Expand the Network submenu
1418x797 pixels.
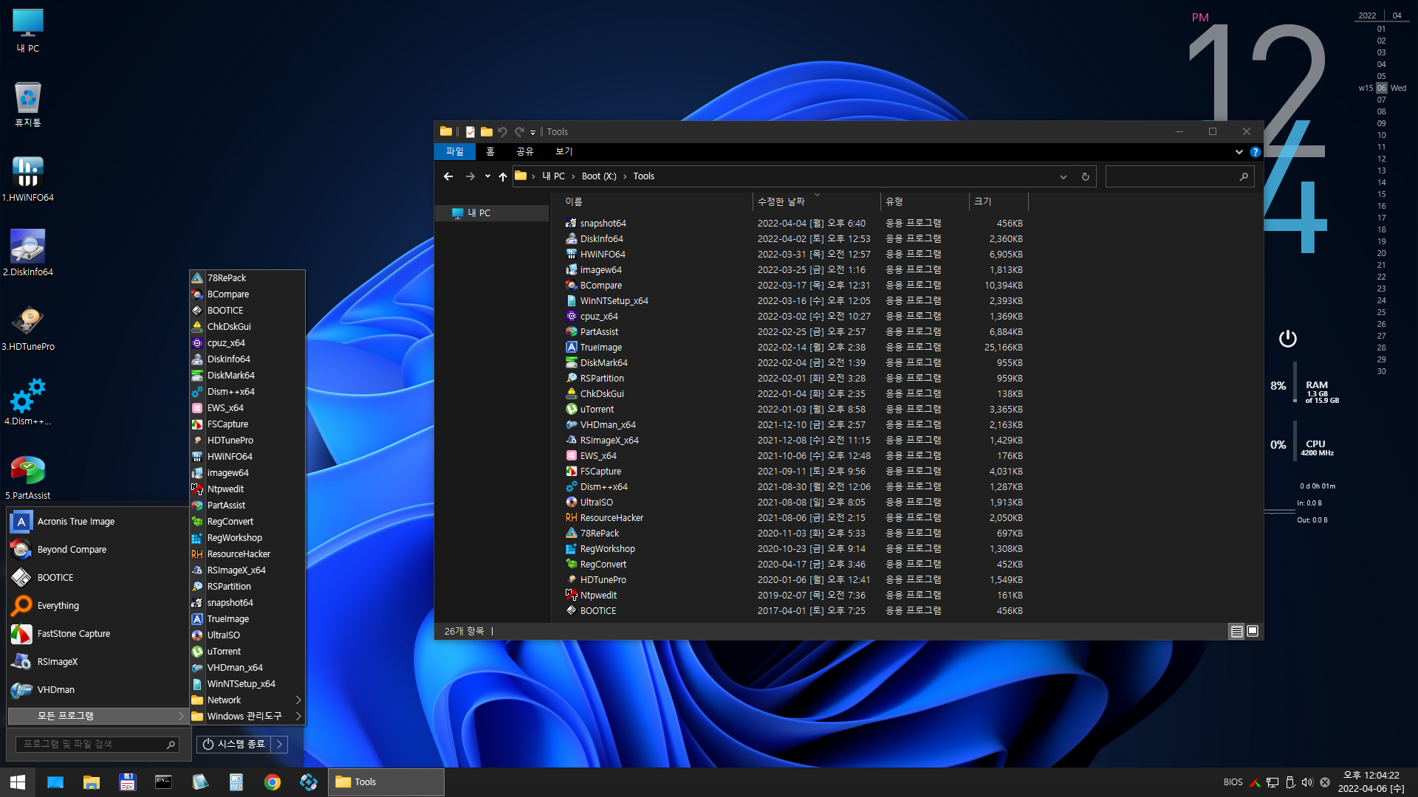[x=247, y=700]
